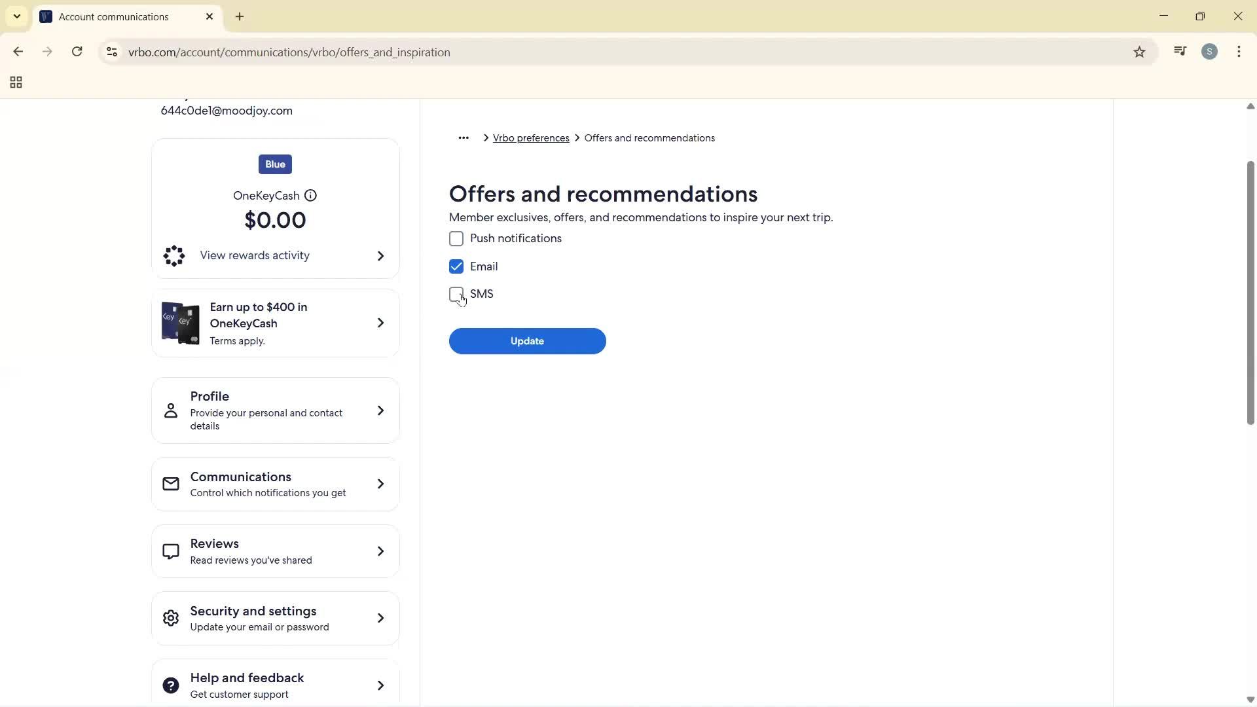The width and height of the screenshot is (1257, 707).
Task: Open the Chrome three-dot menu
Action: pos(1239,52)
